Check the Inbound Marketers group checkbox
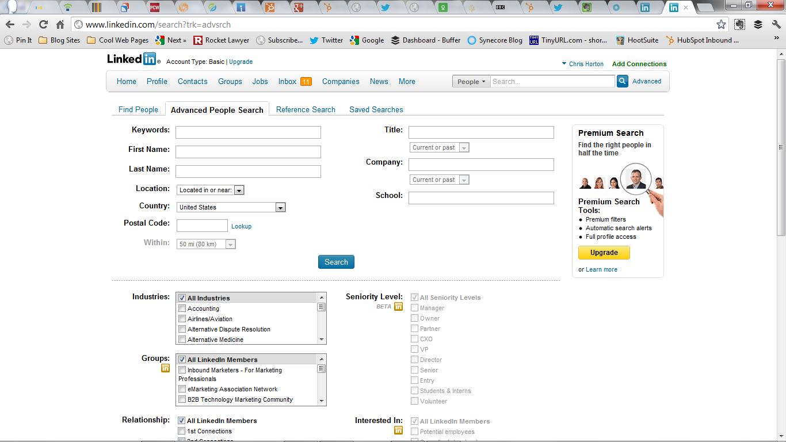Viewport: 786px width, 442px height. click(x=182, y=370)
